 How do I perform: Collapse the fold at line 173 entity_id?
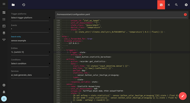(61, 55)
